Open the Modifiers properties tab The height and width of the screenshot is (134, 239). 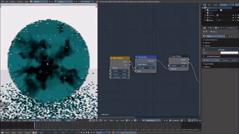pos(223,28)
